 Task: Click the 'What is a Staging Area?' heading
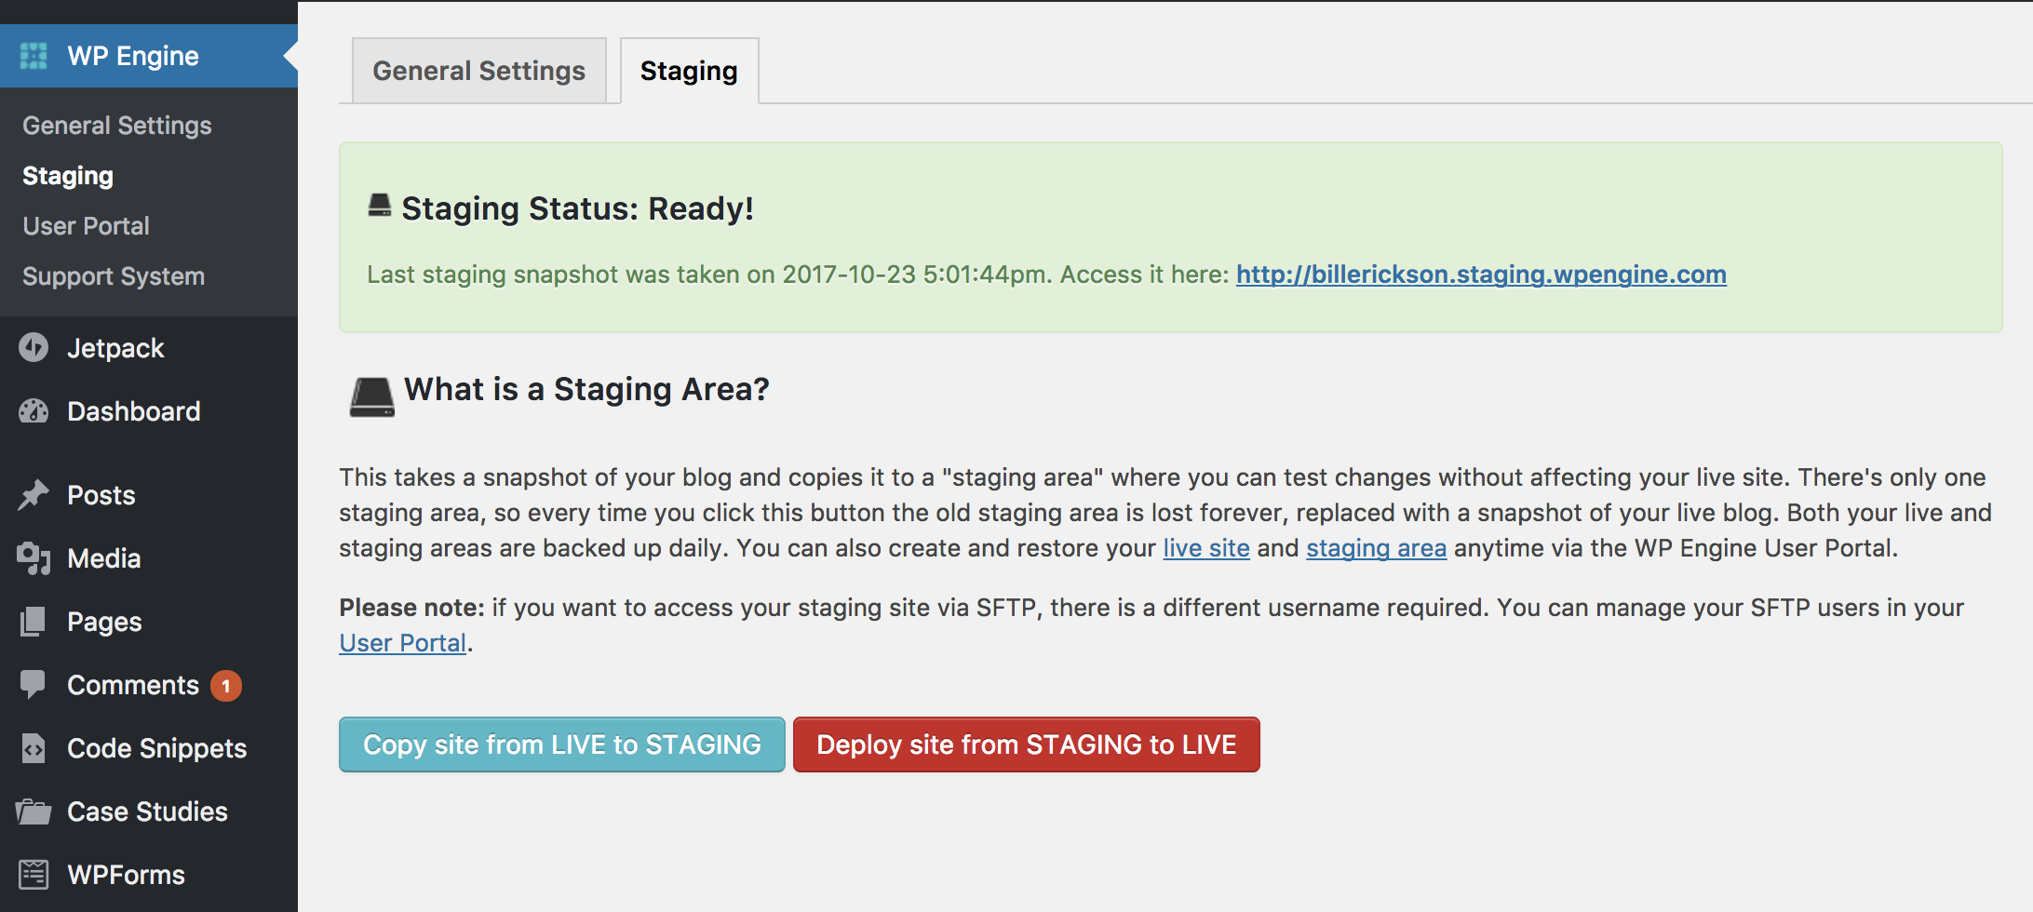pos(586,390)
